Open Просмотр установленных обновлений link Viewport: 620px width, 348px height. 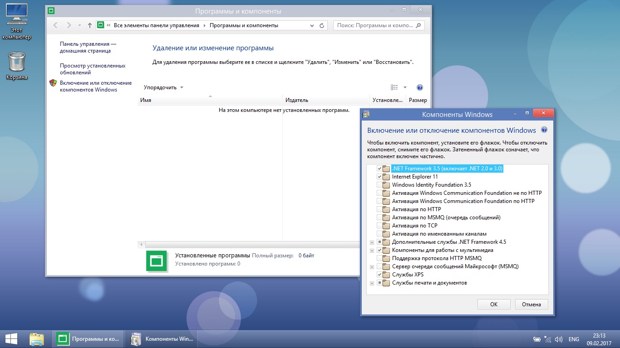93,69
